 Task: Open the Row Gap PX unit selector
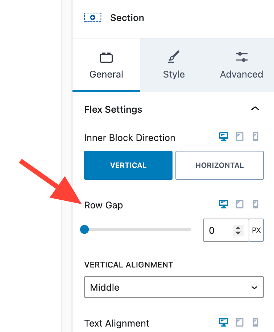pyautogui.click(x=256, y=230)
